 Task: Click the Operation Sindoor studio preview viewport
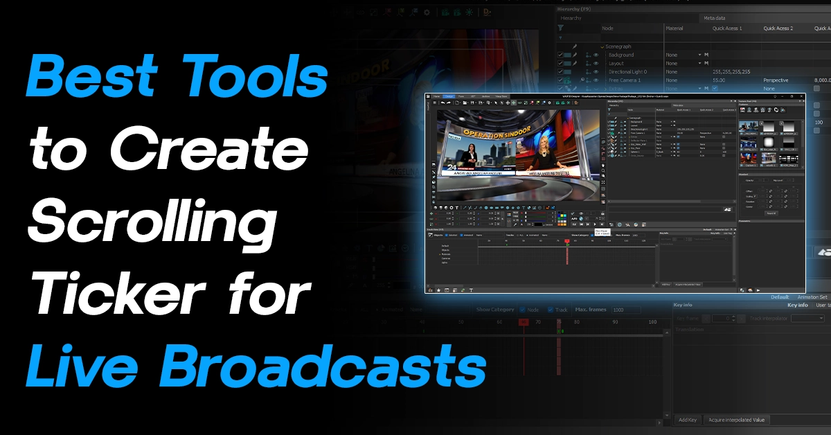518,156
